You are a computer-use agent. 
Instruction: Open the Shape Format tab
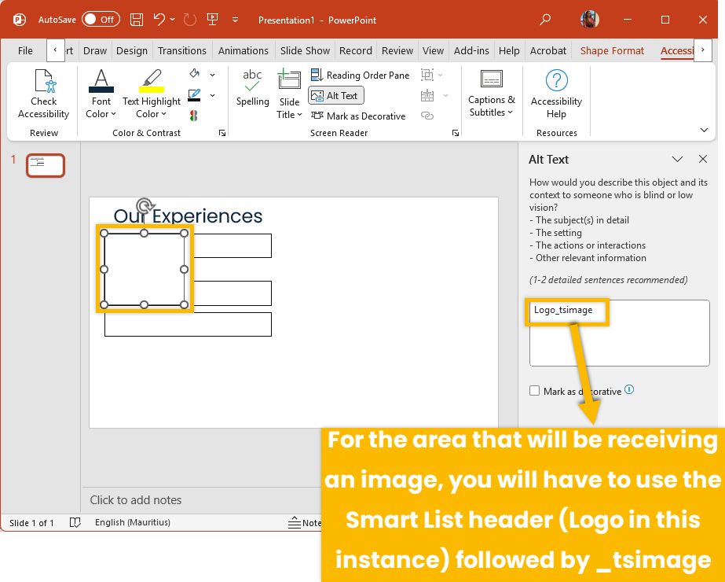[612, 50]
